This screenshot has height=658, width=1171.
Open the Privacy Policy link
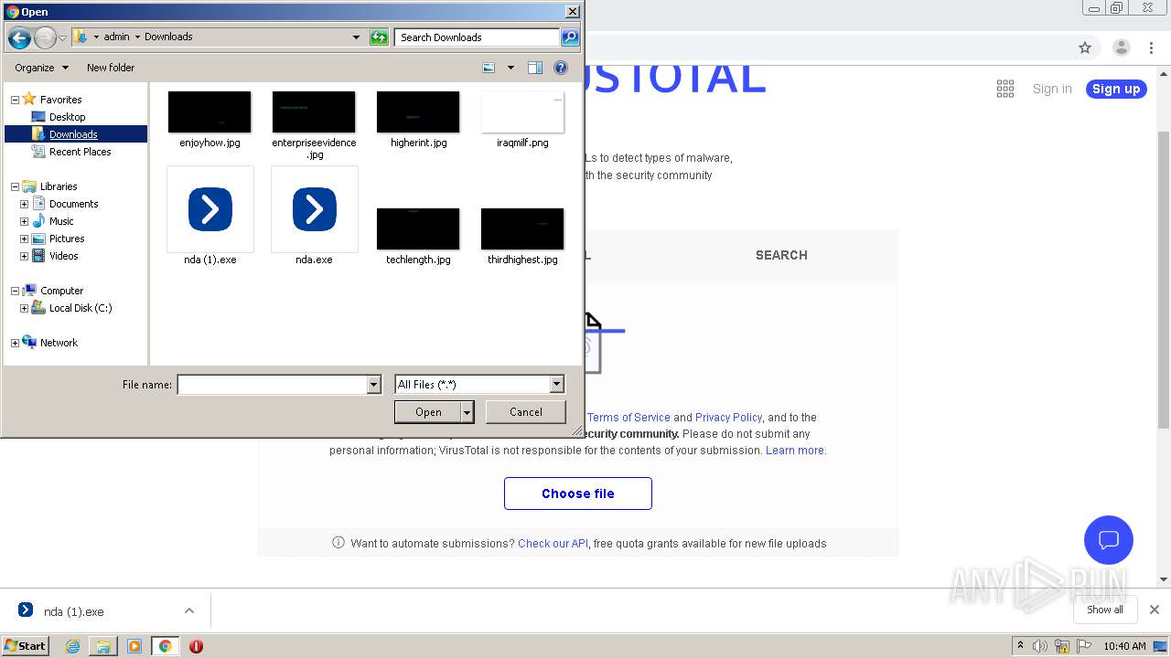point(728,418)
